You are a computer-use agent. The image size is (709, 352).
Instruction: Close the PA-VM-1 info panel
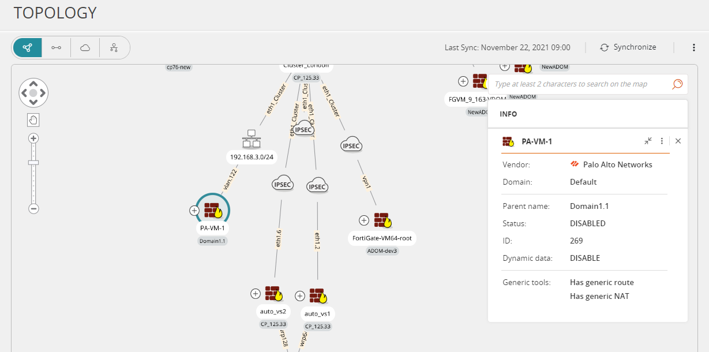point(678,141)
